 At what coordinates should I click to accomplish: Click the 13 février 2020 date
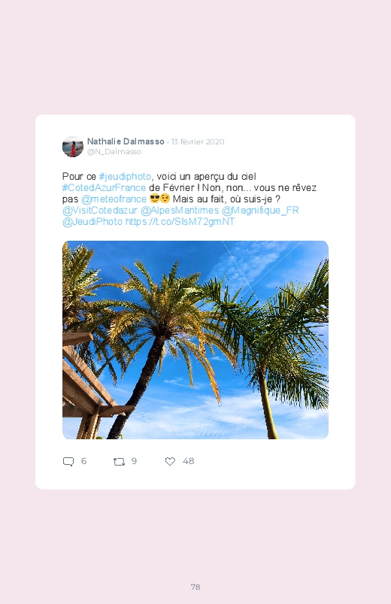pyautogui.click(x=198, y=141)
